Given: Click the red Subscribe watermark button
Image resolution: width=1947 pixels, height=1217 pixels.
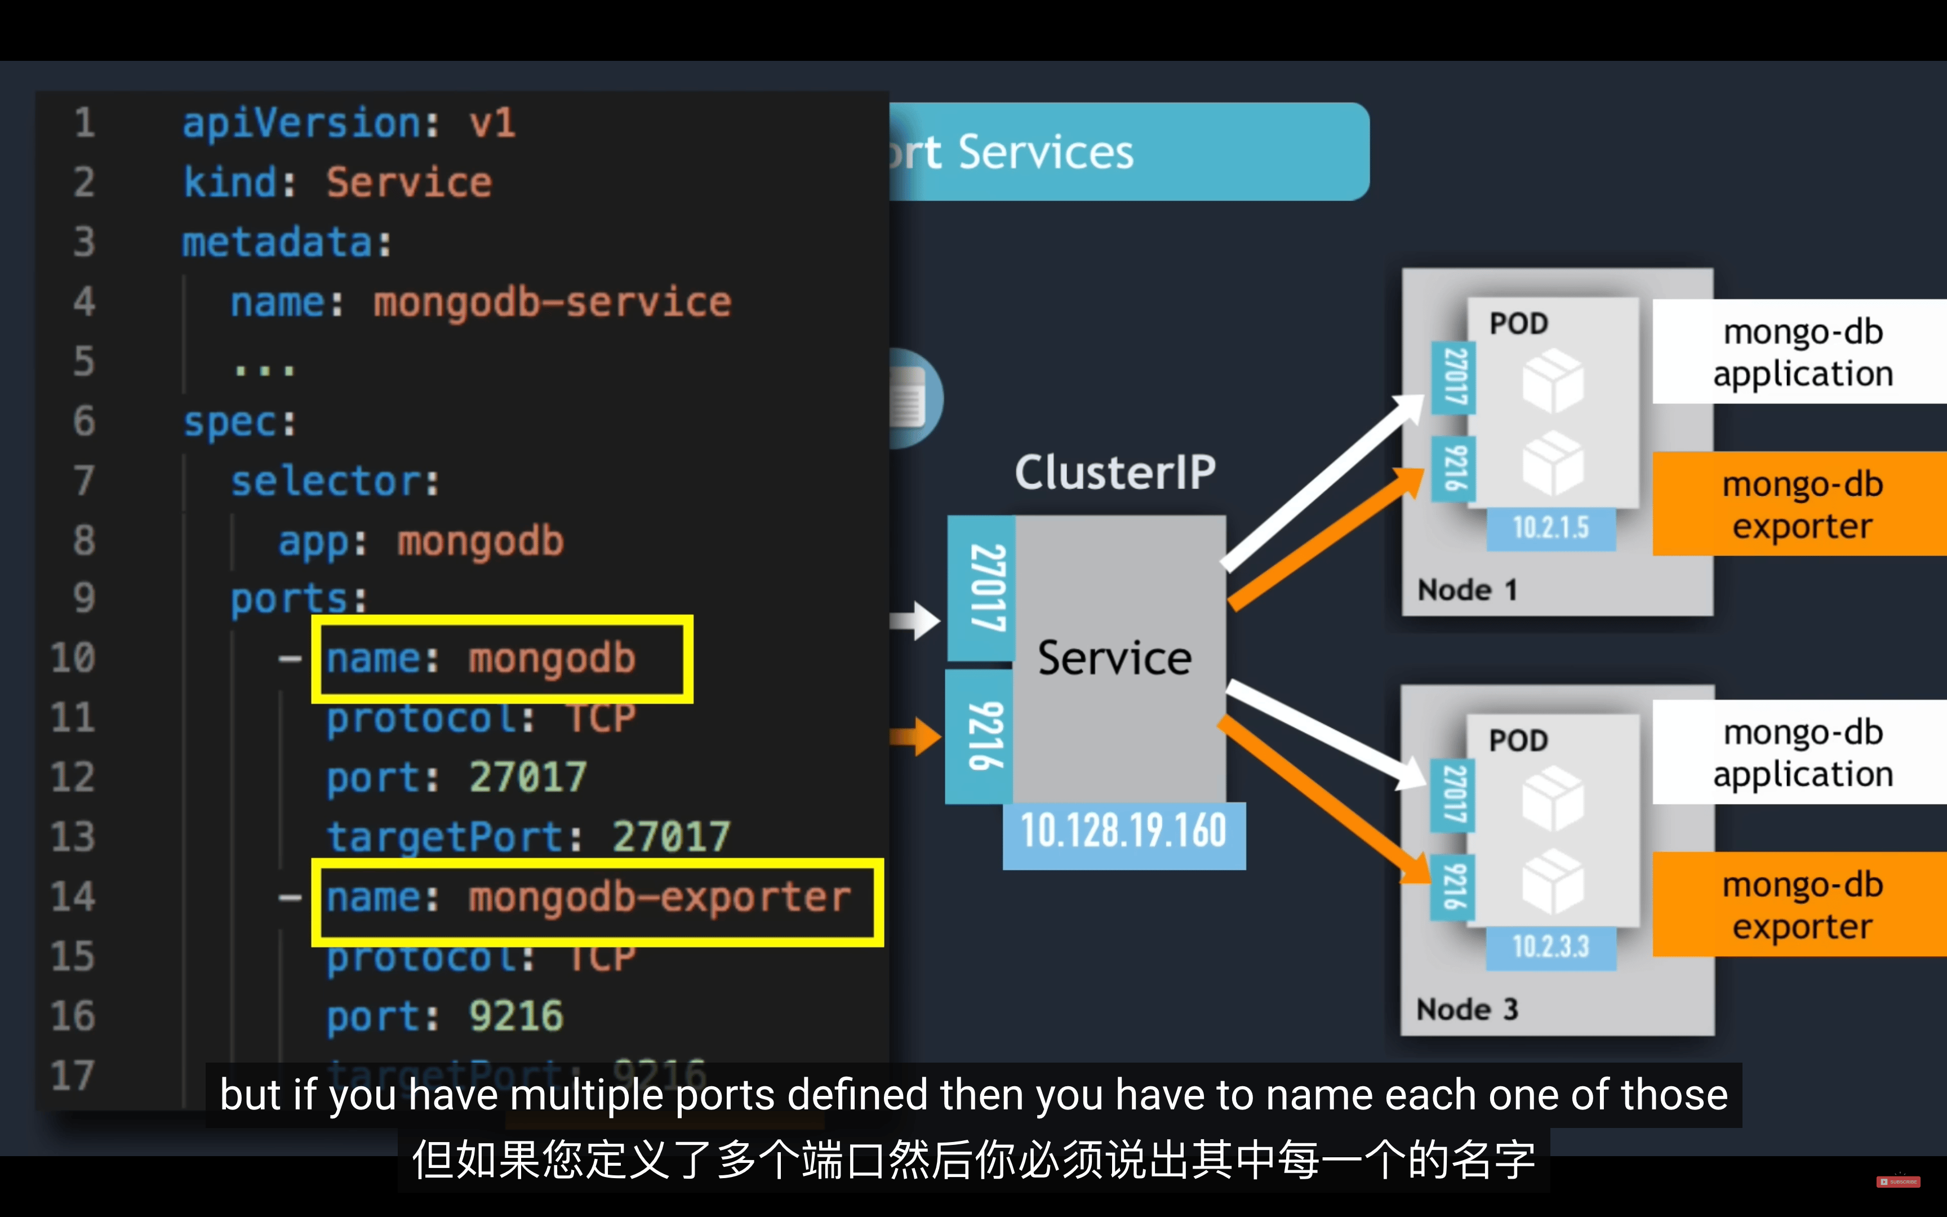Looking at the screenshot, I should tap(1899, 1182).
